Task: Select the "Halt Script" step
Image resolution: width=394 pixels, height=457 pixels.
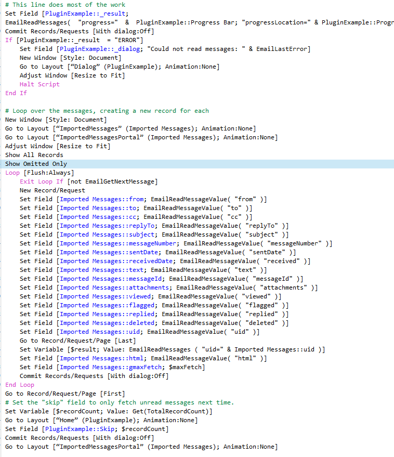Action: tap(40, 84)
